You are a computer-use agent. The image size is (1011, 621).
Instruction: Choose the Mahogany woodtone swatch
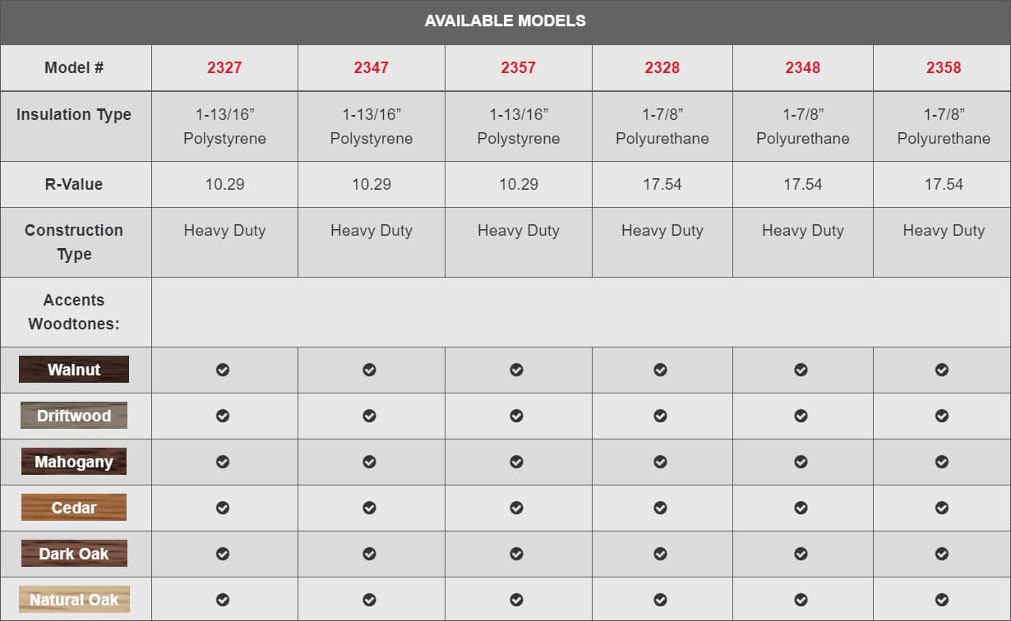point(74,462)
